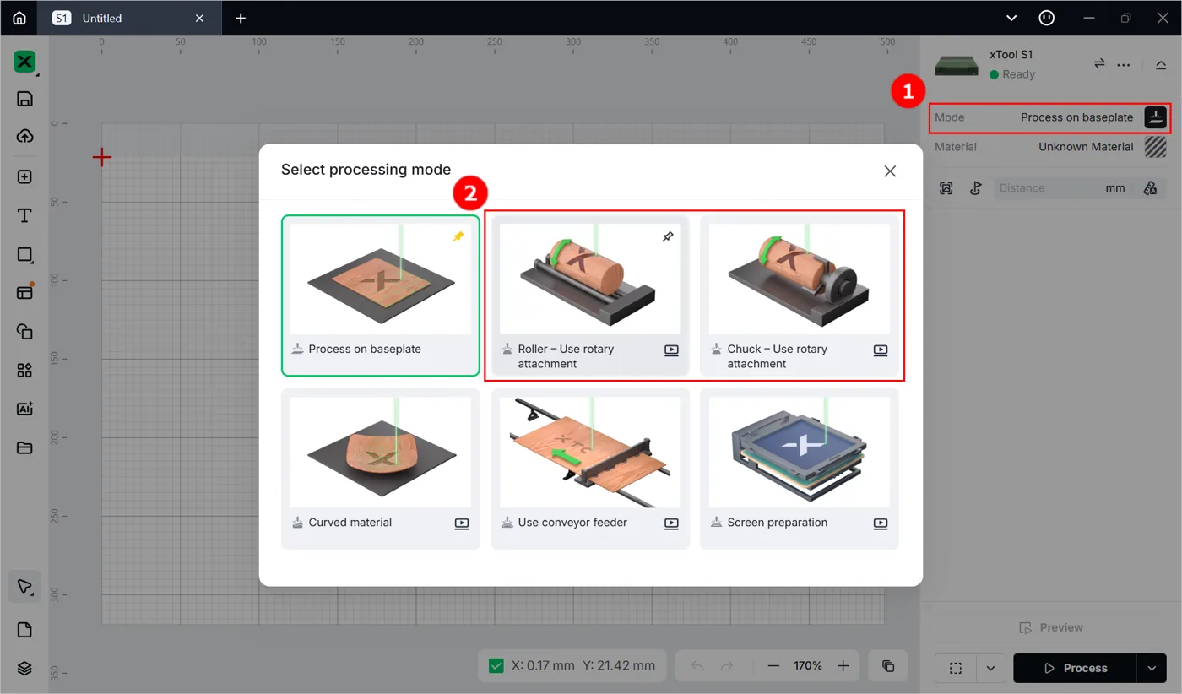Click the device switch arrows icon

1099,64
